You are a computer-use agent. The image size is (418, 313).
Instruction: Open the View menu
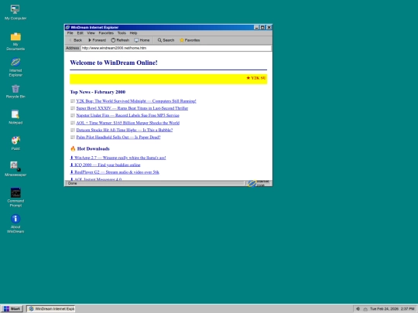click(x=91, y=33)
